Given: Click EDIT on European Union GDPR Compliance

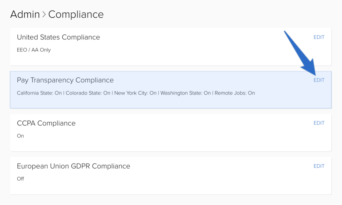Looking at the screenshot, I should point(319,166).
